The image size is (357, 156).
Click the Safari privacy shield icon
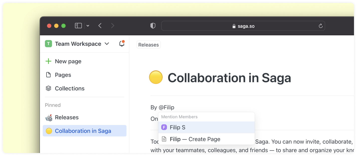click(x=153, y=26)
